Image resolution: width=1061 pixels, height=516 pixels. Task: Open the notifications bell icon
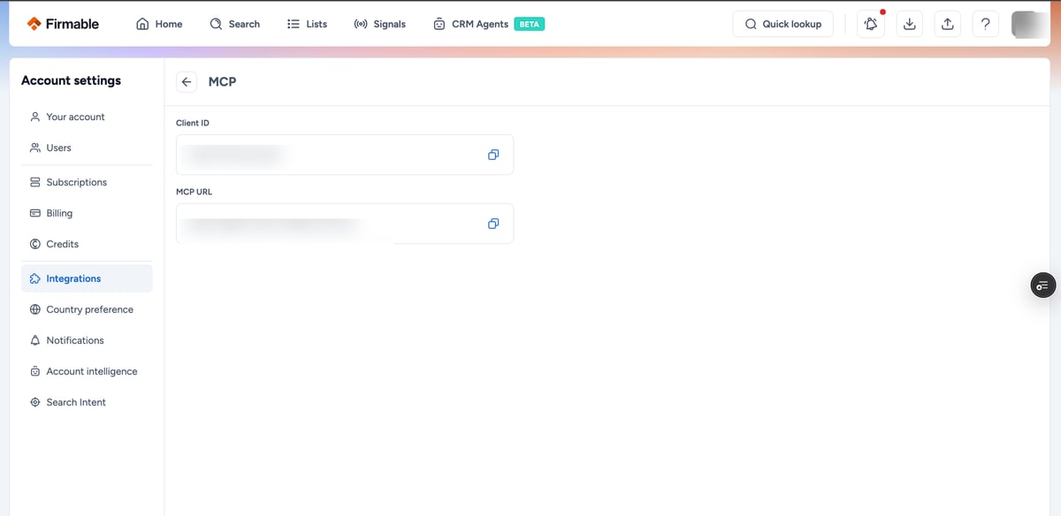click(871, 24)
